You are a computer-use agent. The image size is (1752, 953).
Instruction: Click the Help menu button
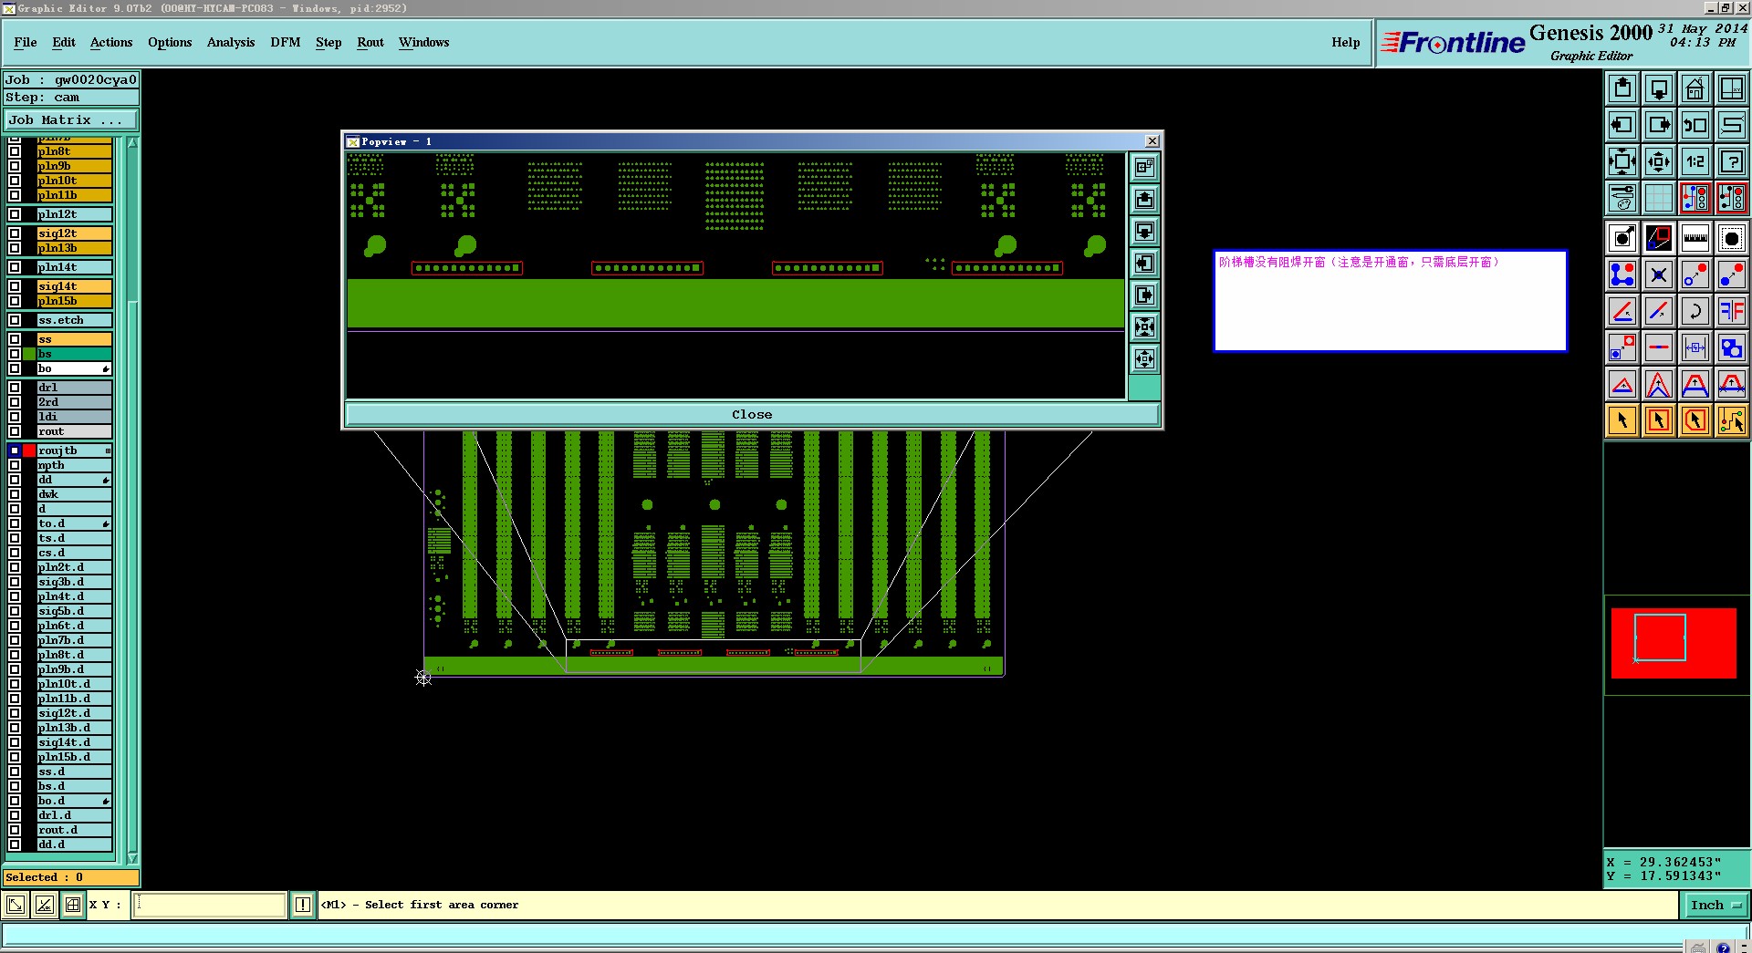[x=1345, y=42]
